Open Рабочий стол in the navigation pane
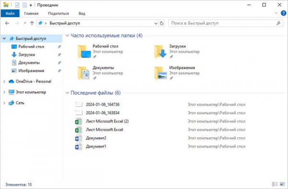This screenshot has height=189, width=288. [31, 47]
